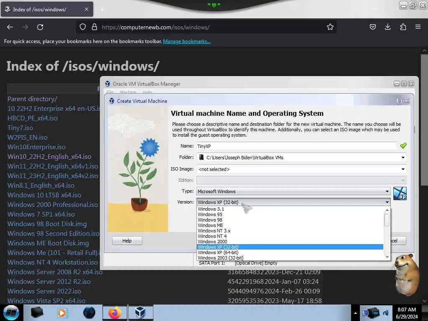Reload the page with the refresh icon

pyautogui.click(x=40, y=27)
